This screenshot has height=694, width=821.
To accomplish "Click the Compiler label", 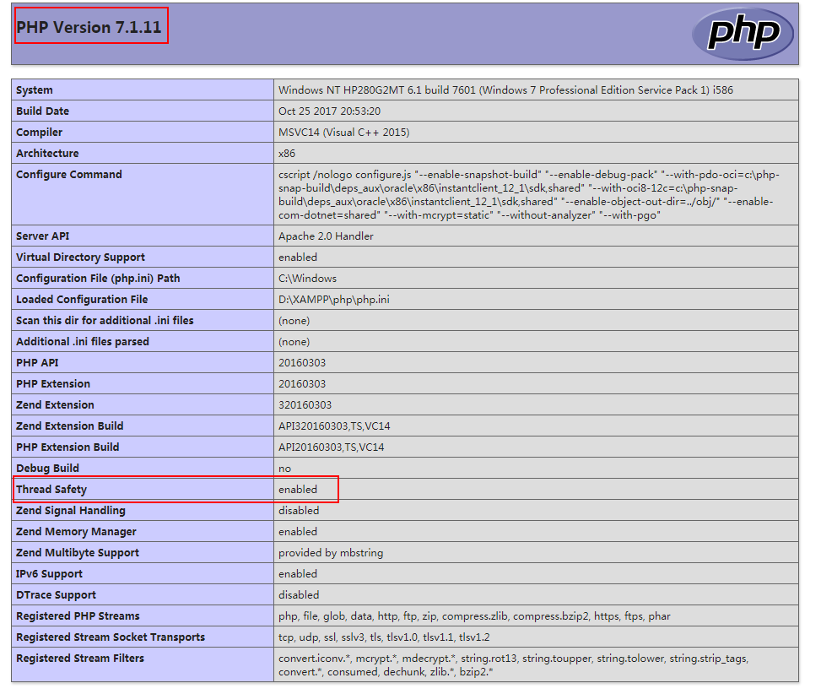I will point(40,132).
